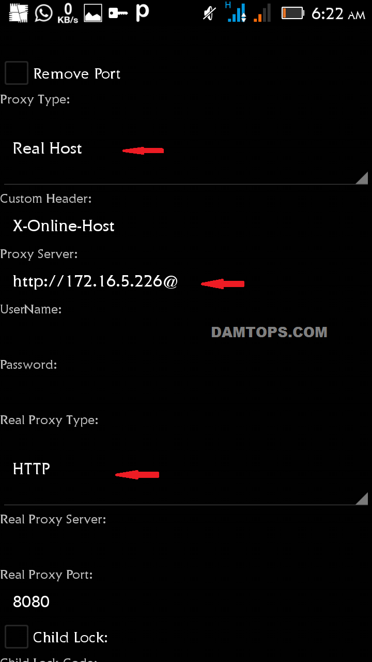The height and width of the screenshot is (662, 372).
Task: Tap the battery level icon
Action: tap(292, 13)
